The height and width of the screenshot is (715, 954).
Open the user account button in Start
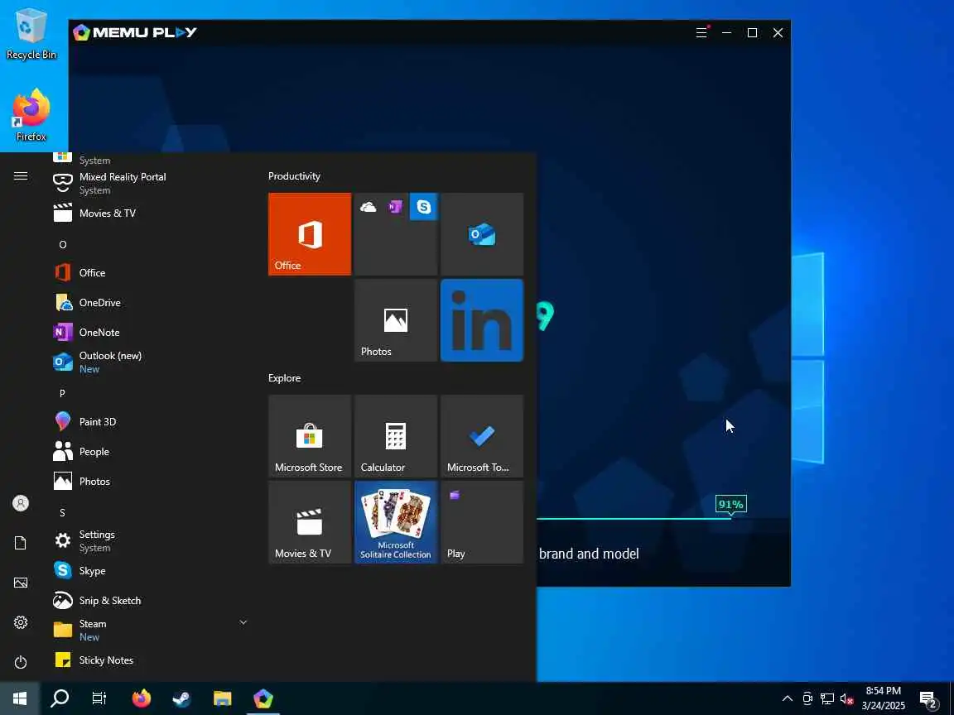click(21, 503)
